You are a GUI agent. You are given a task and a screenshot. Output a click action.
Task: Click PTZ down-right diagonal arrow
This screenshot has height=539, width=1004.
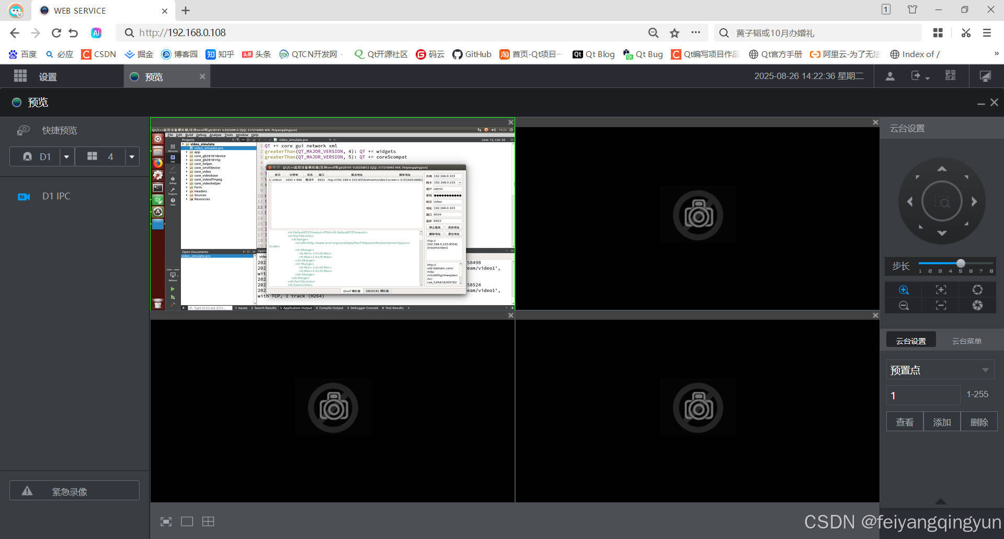966,224
